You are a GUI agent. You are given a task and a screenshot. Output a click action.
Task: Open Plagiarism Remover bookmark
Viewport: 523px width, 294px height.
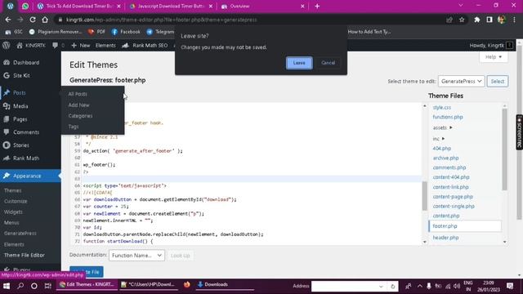56,32
